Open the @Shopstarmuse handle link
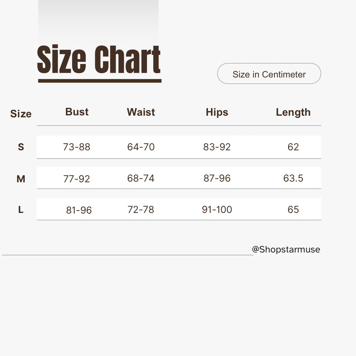 click(286, 250)
